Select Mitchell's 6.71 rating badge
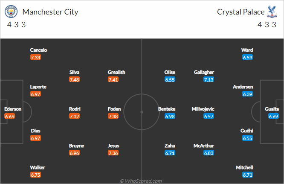Image resolution: width=284 pixels, height=184 pixels. pyautogui.click(x=248, y=175)
